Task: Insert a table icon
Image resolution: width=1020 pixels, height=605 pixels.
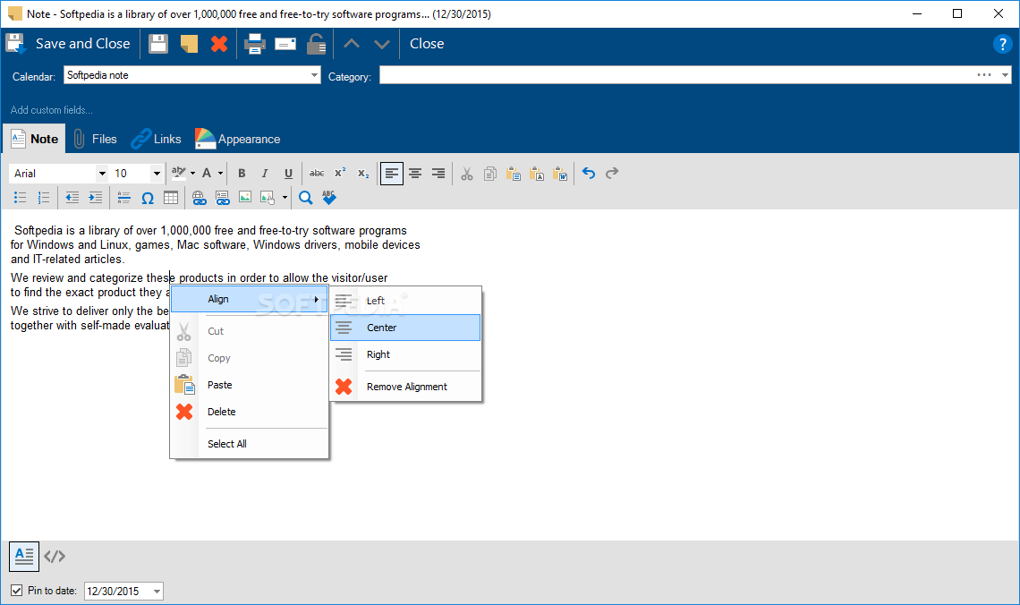Action: click(171, 198)
